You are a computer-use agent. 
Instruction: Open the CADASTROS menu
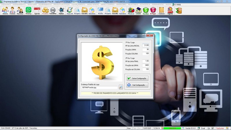tap(6, 5)
